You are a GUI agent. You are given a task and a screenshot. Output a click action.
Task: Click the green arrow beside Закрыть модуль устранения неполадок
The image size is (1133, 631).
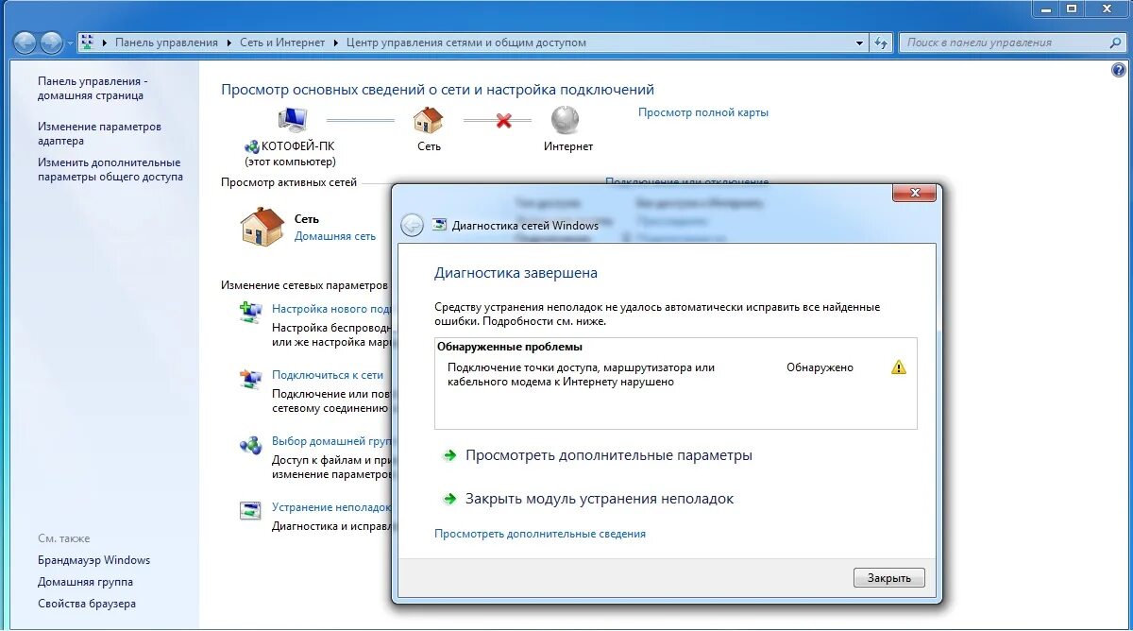pyautogui.click(x=449, y=499)
